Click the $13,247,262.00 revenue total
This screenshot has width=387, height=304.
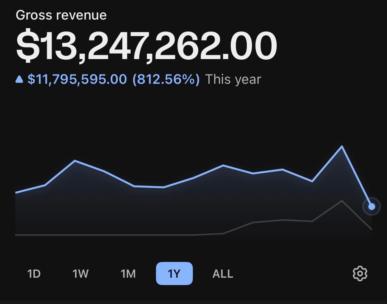point(146,45)
